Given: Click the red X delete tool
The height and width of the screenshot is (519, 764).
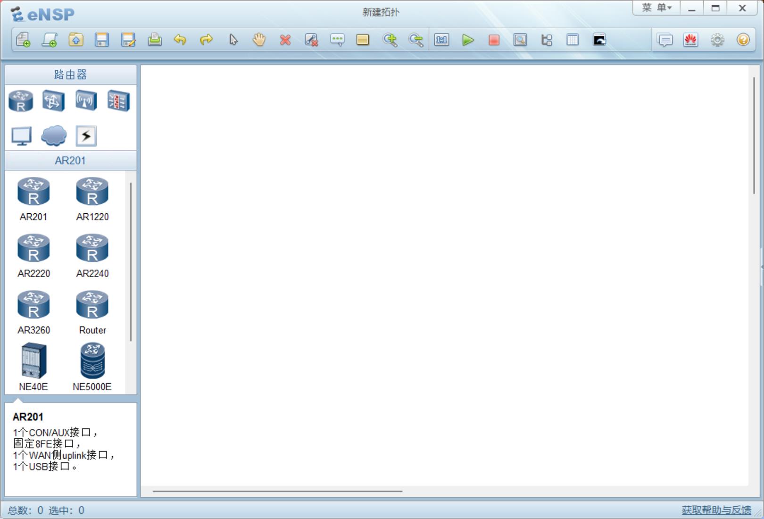Looking at the screenshot, I should pyautogui.click(x=285, y=40).
